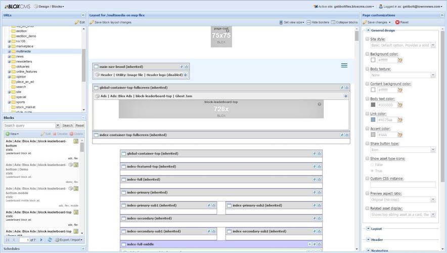Collapse the General design section
The image size is (447, 253).
pos(368,30)
